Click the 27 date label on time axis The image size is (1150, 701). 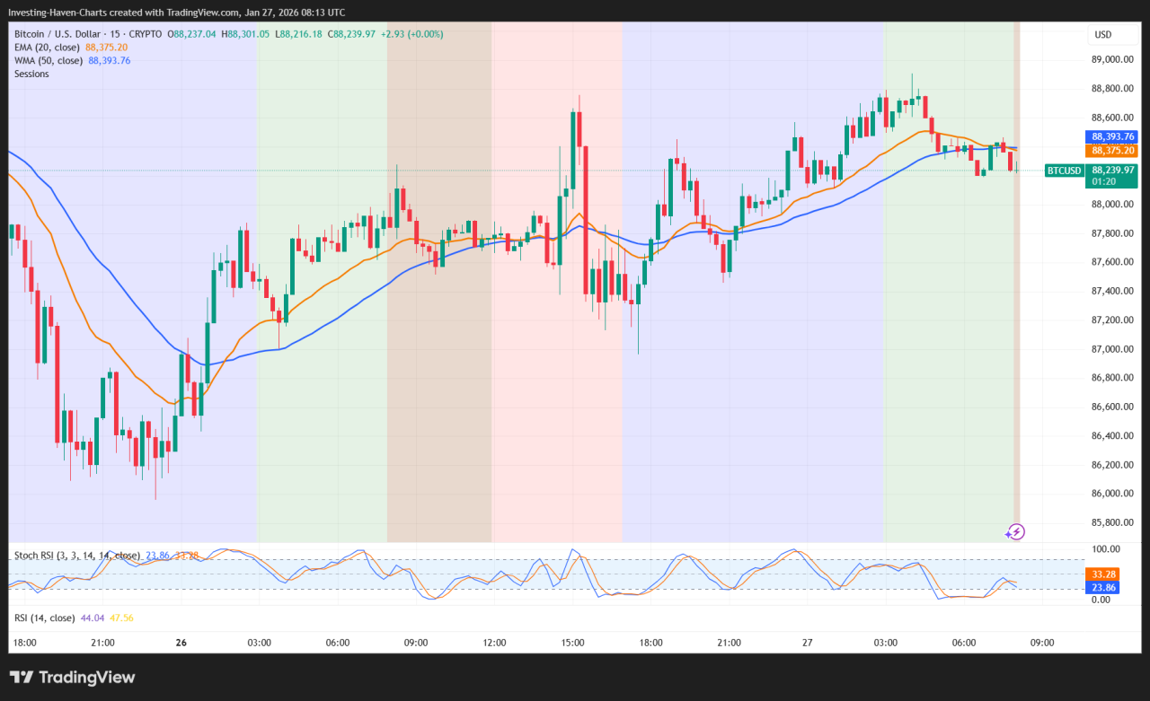point(808,643)
